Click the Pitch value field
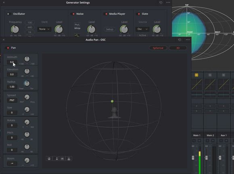 point(12,138)
